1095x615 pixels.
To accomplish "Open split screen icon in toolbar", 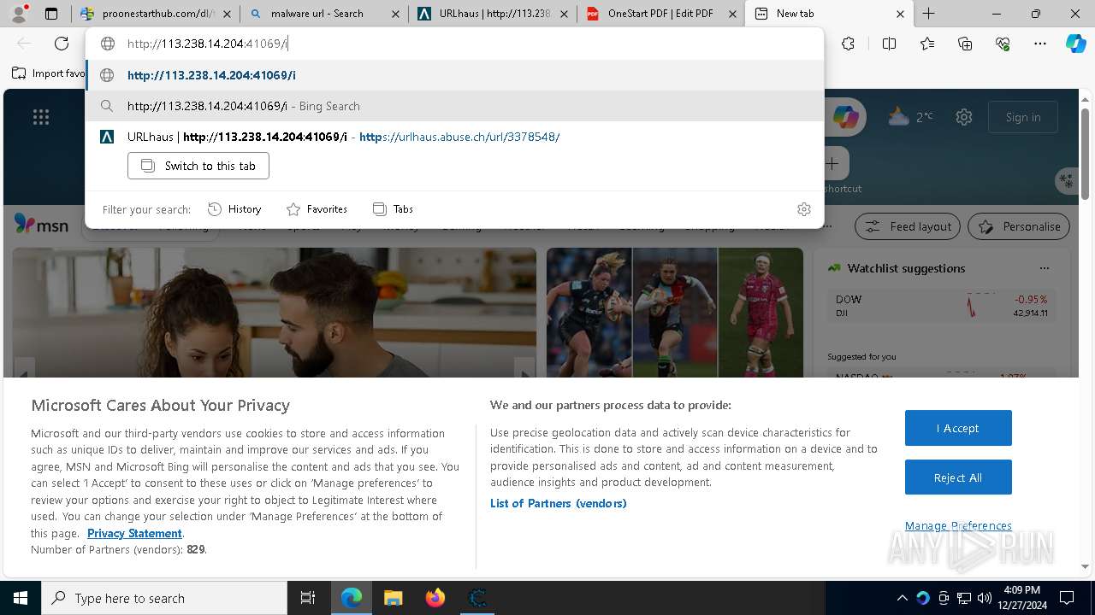I will pyautogui.click(x=889, y=44).
